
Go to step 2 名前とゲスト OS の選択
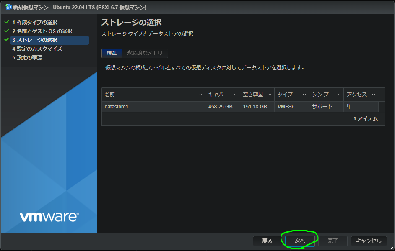[42, 31]
